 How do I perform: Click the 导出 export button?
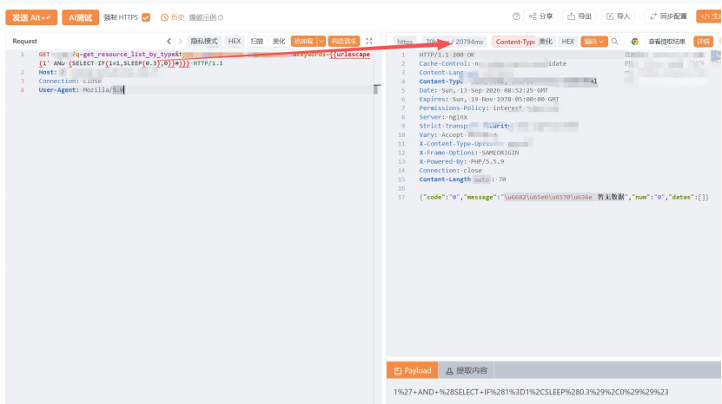click(580, 16)
